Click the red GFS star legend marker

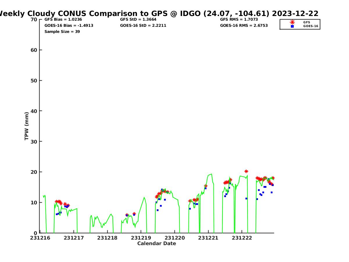pos(292,22)
